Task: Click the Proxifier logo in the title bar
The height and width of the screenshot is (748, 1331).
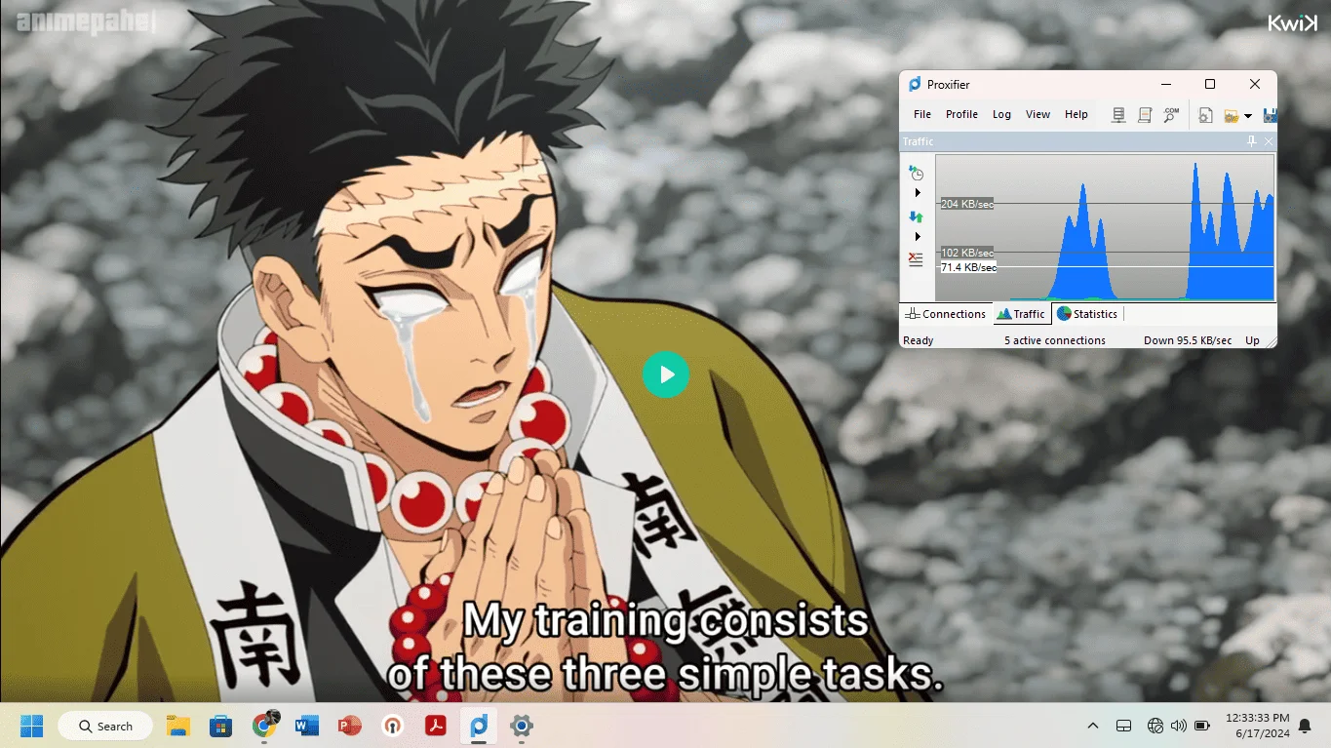Action: point(914,85)
